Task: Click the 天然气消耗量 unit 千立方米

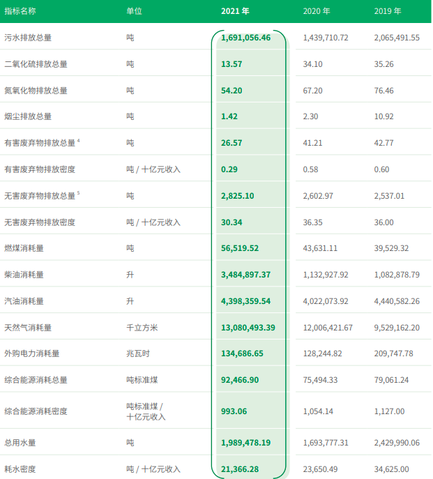Action: 142,328
